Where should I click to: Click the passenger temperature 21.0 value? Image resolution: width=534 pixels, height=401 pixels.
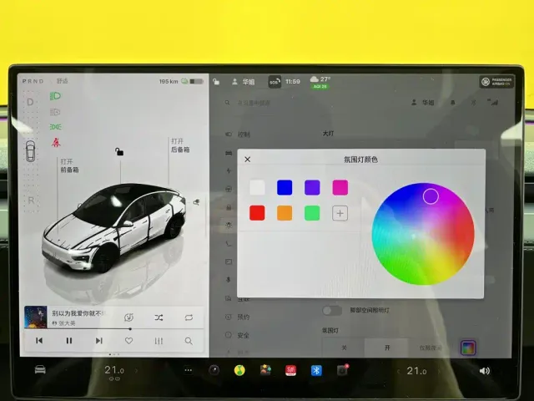click(x=416, y=371)
